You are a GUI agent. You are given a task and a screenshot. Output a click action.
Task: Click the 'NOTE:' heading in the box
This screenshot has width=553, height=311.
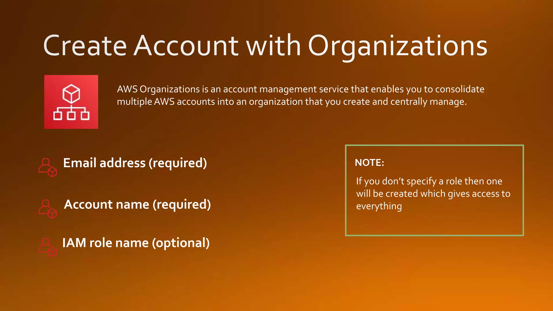(369, 163)
